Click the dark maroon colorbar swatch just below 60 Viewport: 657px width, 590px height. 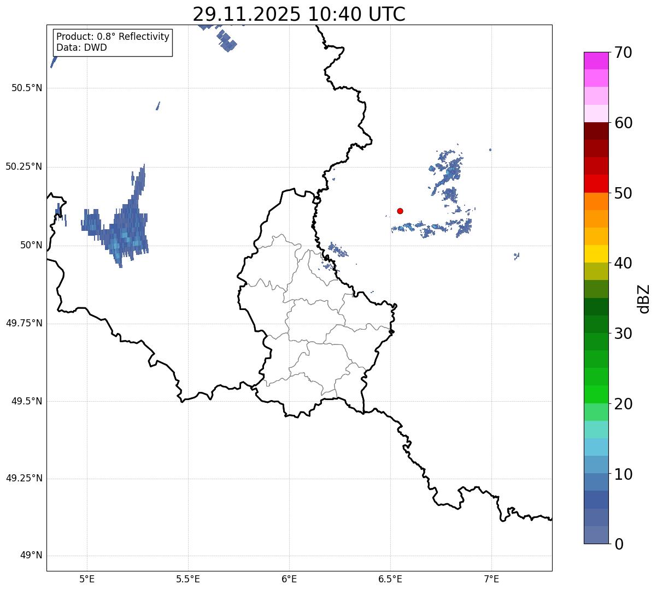coord(596,131)
